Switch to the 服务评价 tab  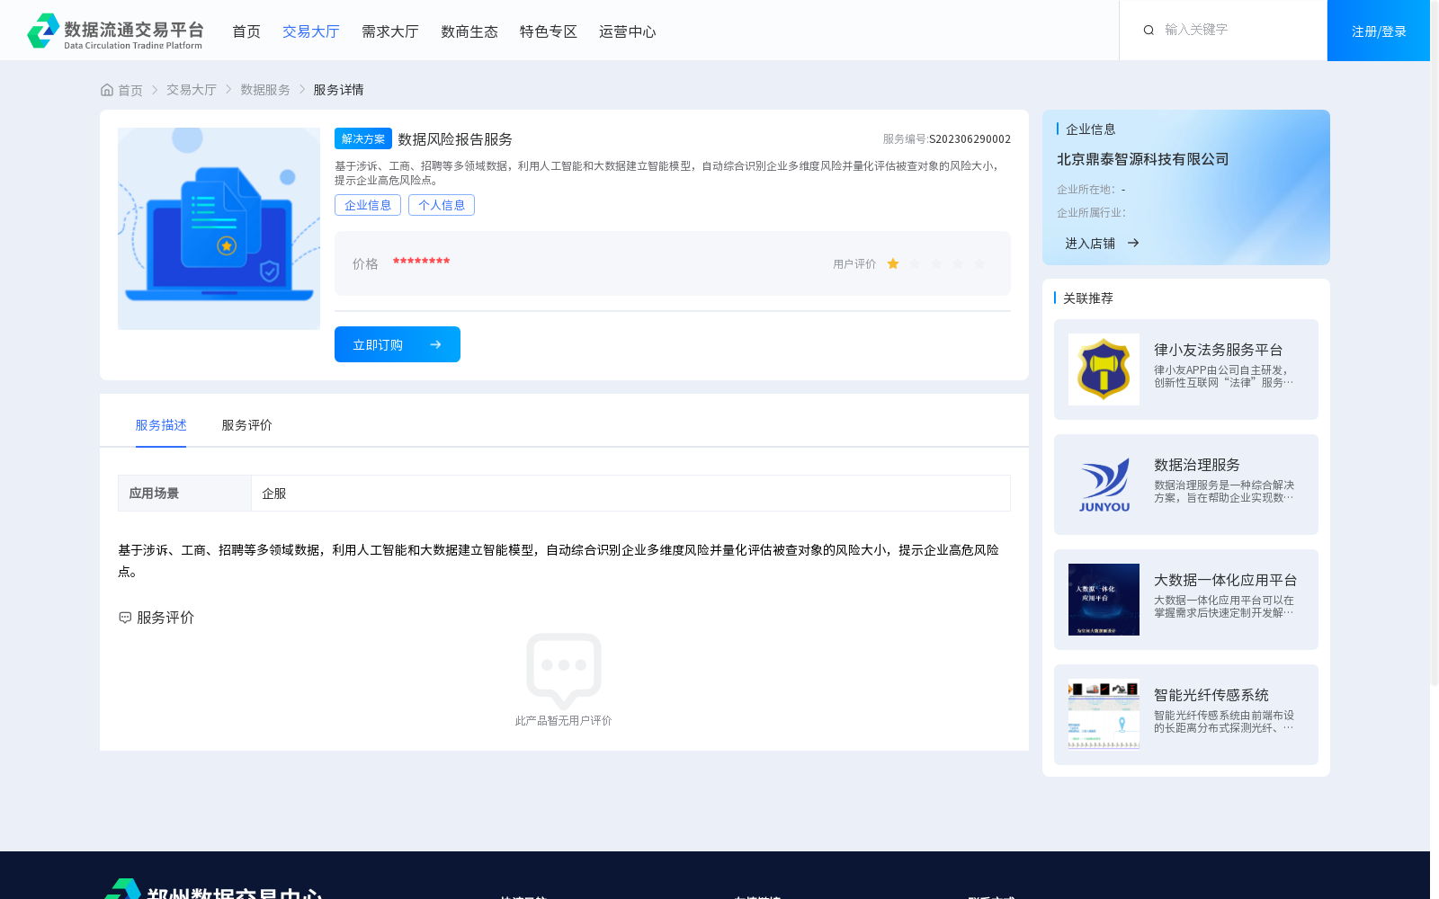(247, 425)
